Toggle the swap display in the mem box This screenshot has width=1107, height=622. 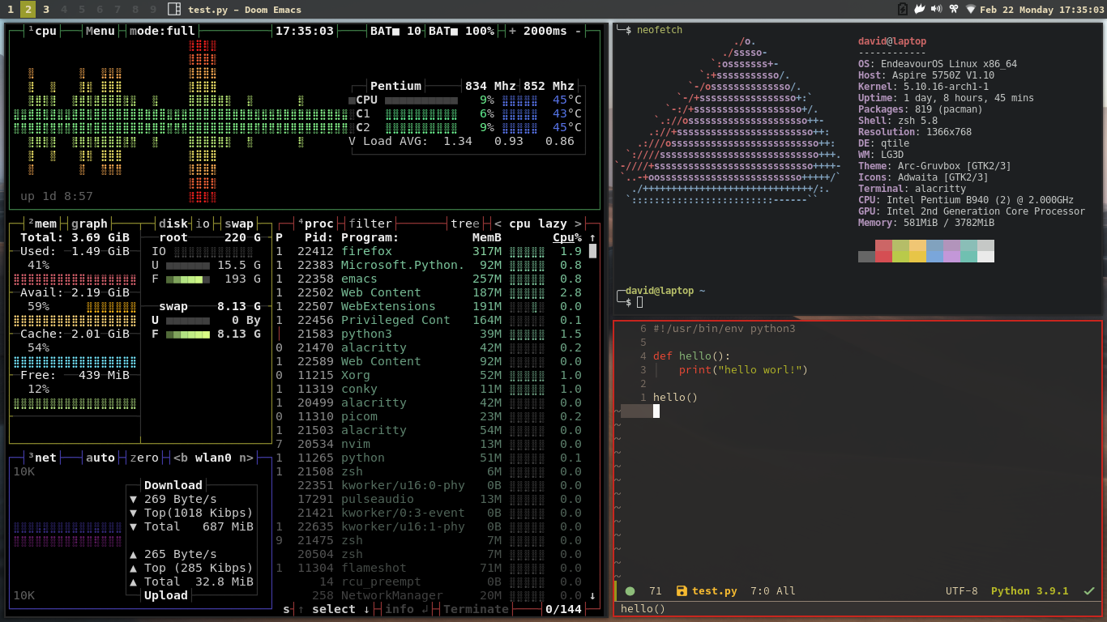pyautogui.click(x=239, y=224)
